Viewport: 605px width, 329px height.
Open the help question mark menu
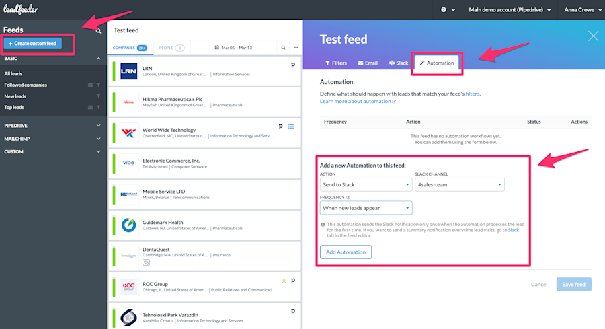pyautogui.click(x=448, y=9)
